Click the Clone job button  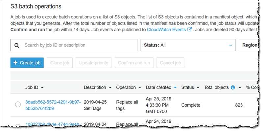[x=60, y=63]
